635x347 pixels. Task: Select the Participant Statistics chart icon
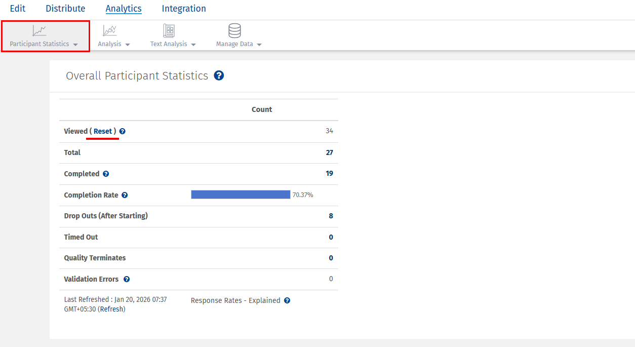pyautogui.click(x=39, y=30)
